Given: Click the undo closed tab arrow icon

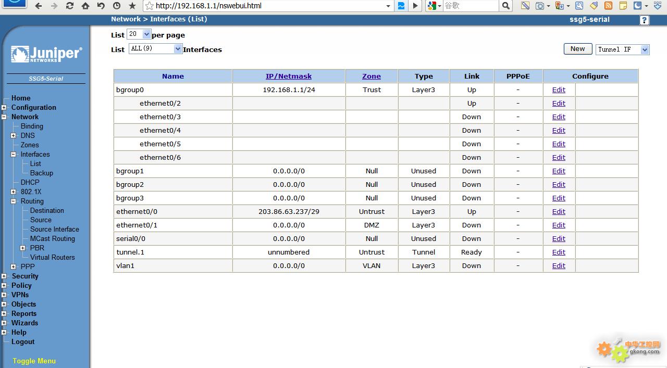Looking at the screenshot, I should (101, 6).
